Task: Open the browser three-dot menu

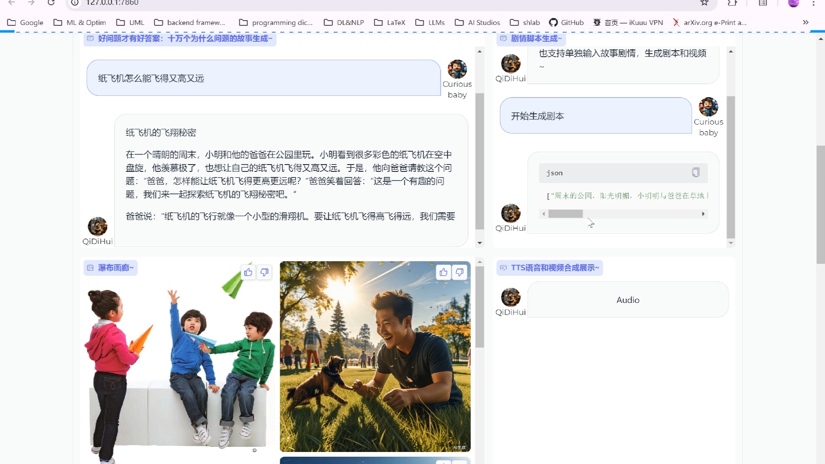Action: [x=813, y=3]
